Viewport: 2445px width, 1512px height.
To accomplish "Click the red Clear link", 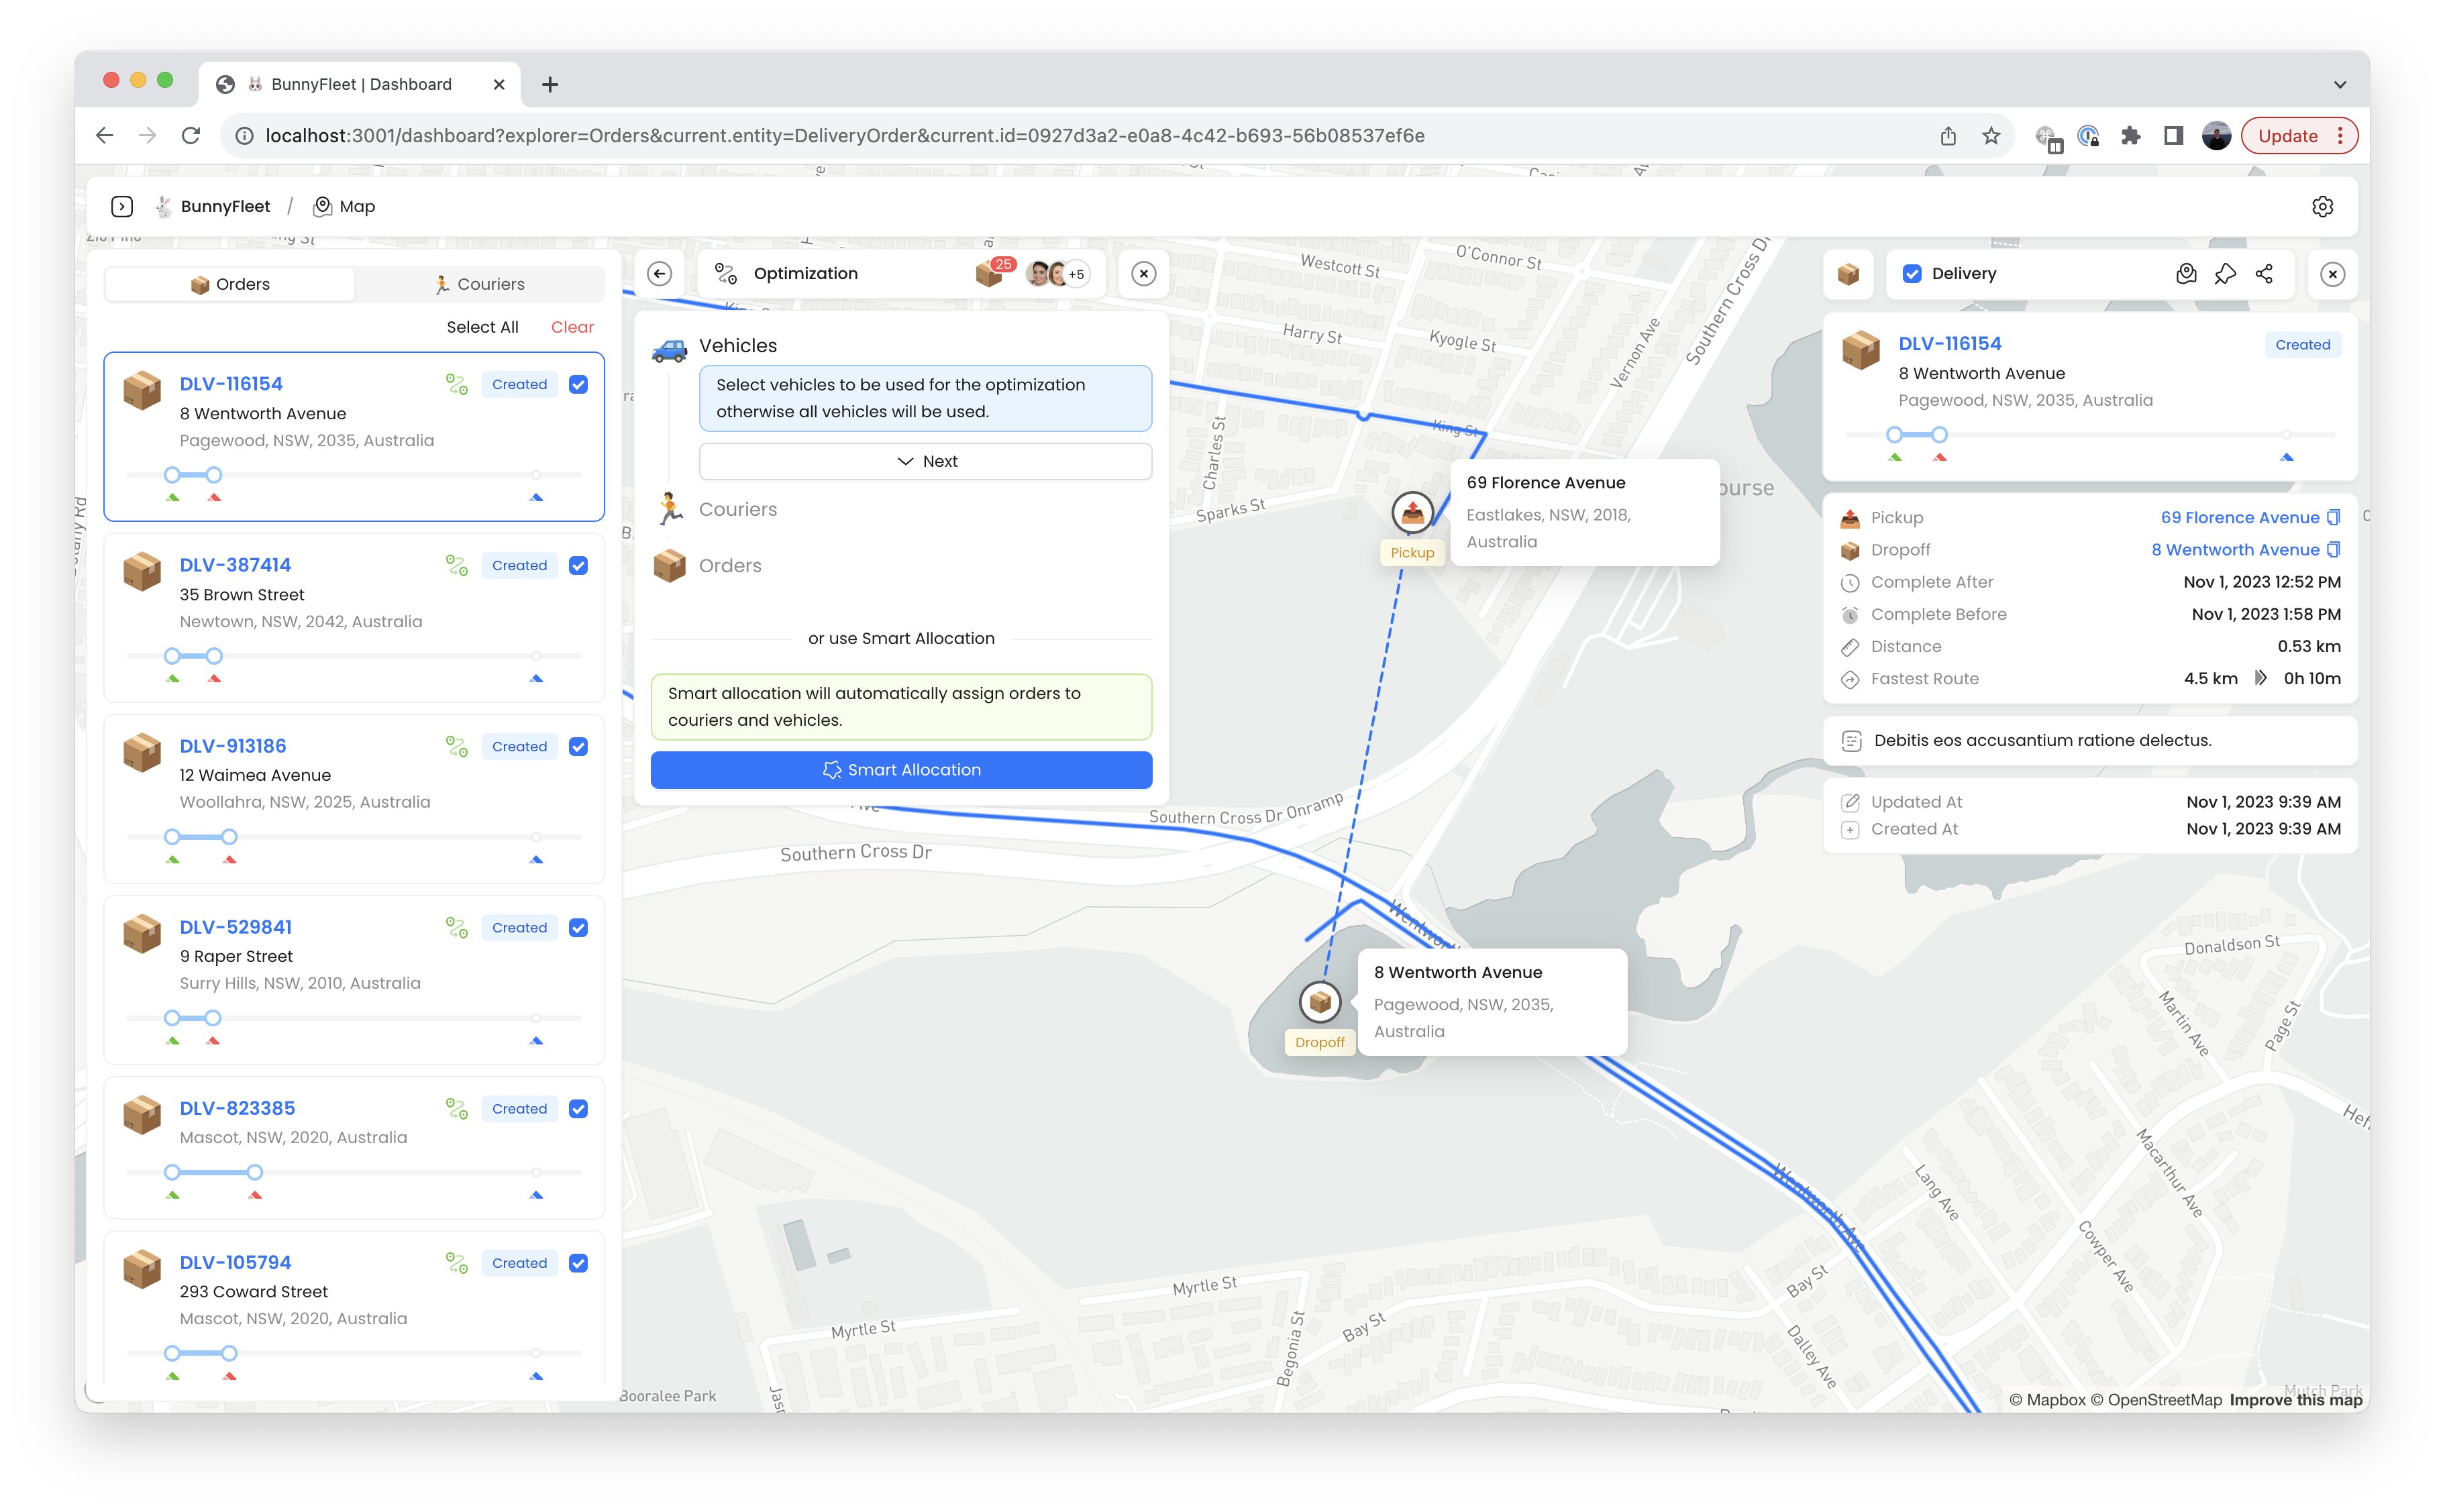I will pyautogui.click(x=572, y=327).
